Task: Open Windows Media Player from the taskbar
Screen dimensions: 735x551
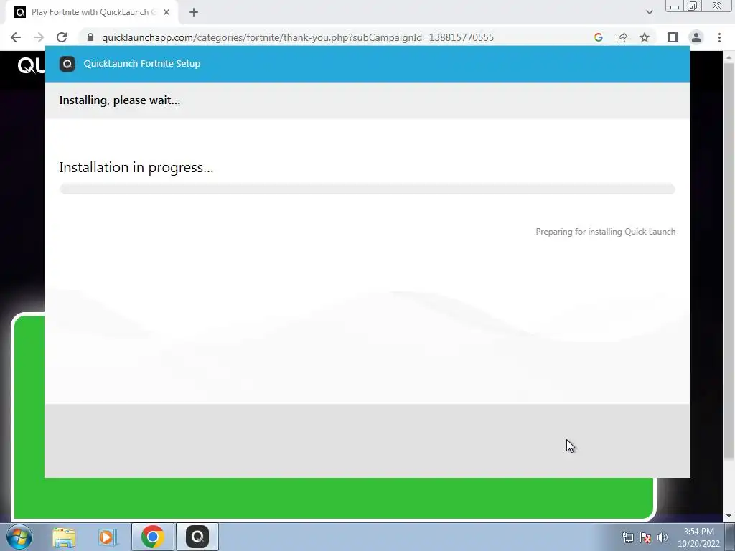Action: tap(108, 537)
